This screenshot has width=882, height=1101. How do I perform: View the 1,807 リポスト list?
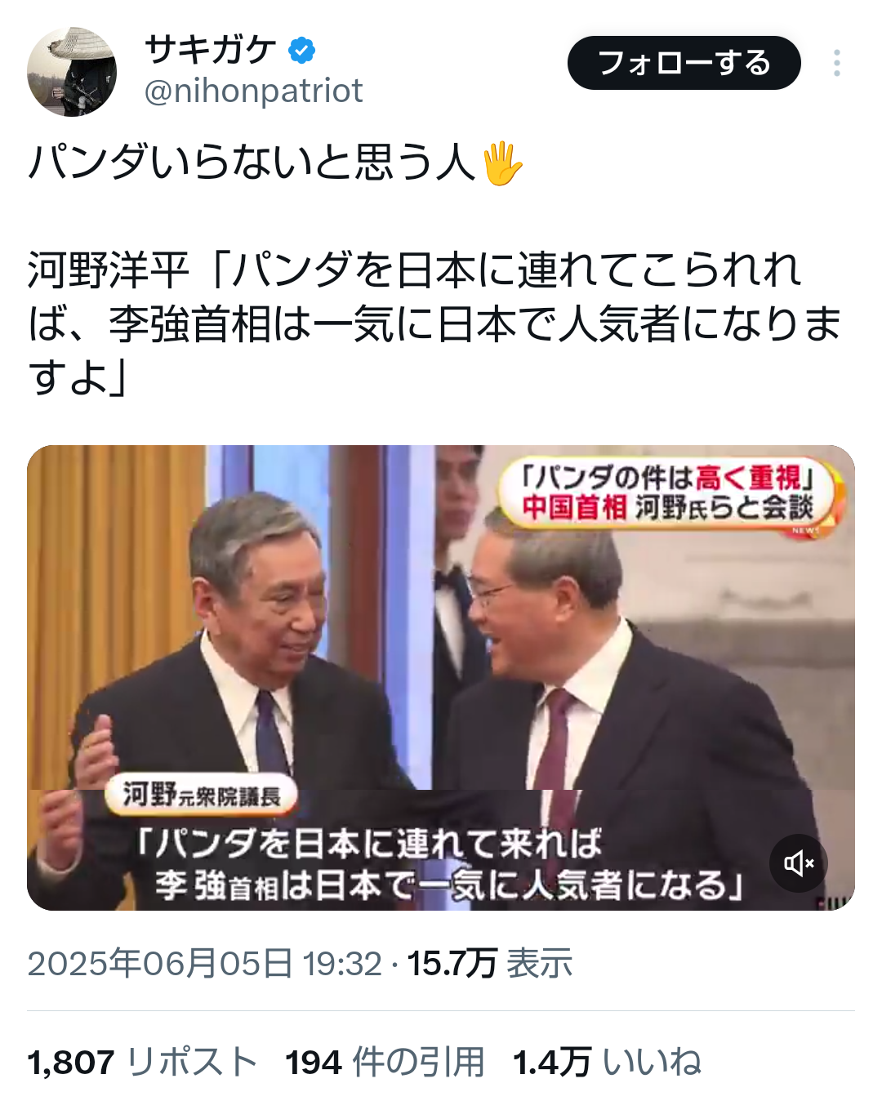pos(142,1063)
